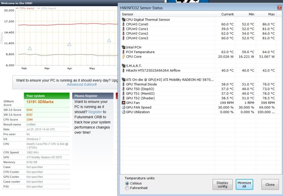The image size is (283, 196).
Task: Click the PCH Temperature min value 59.0 °C
Action: [248, 52]
